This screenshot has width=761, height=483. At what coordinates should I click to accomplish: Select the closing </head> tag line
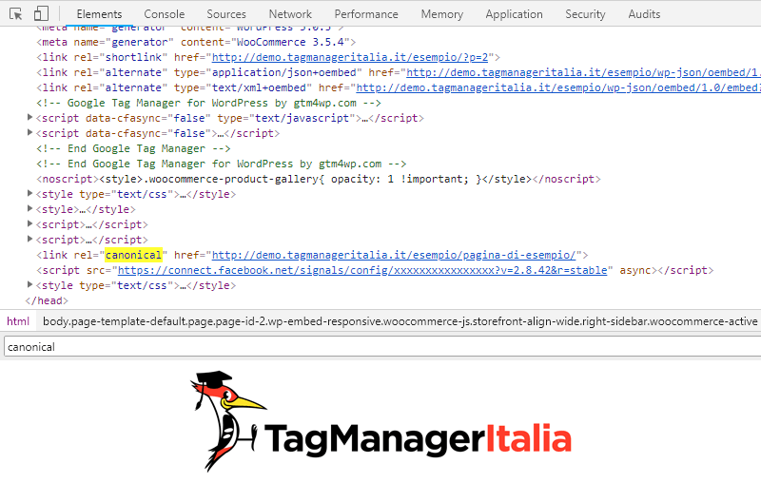pyautogui.click(x=47, y=300)
